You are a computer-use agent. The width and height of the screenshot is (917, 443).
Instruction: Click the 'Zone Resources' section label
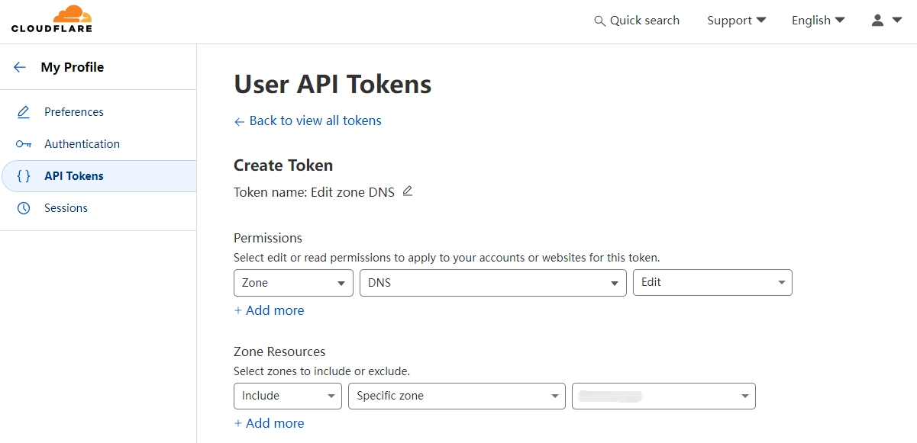coord(279,352)
